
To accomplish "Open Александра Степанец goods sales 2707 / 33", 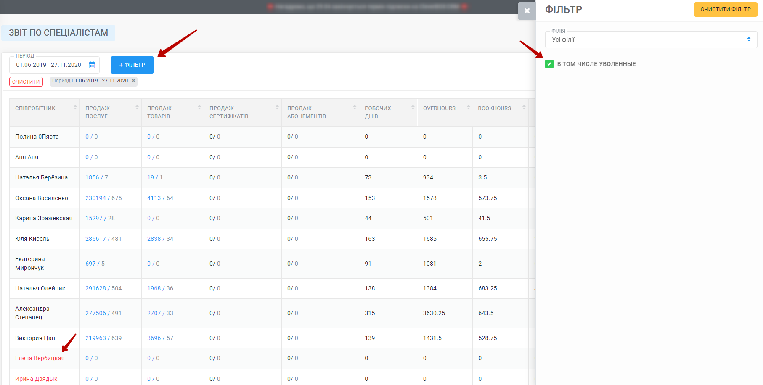I will [160, 313].
